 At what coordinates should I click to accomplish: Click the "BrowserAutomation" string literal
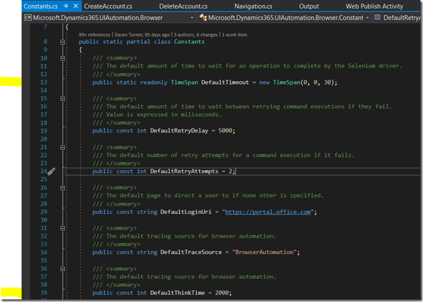pyautogui.click(x=264, y=252)
